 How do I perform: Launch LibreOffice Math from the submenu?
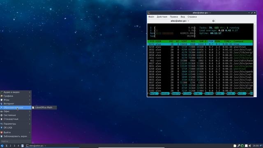tap(44, 108)
